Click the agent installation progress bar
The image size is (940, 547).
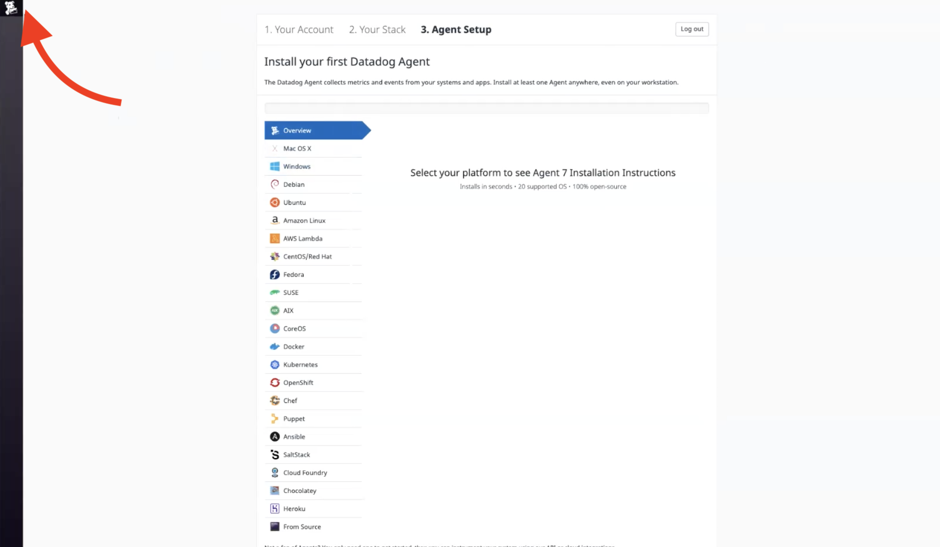click(486, 108)
